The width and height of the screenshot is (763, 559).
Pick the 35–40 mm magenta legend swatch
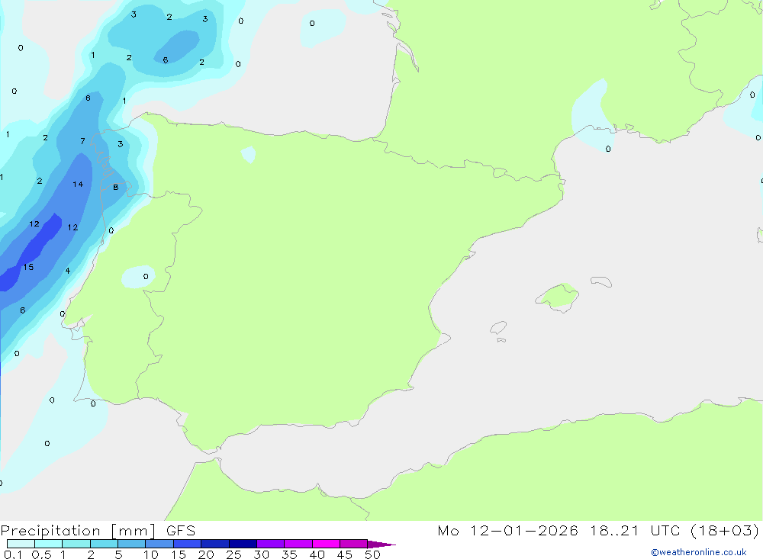click(298, 544)
